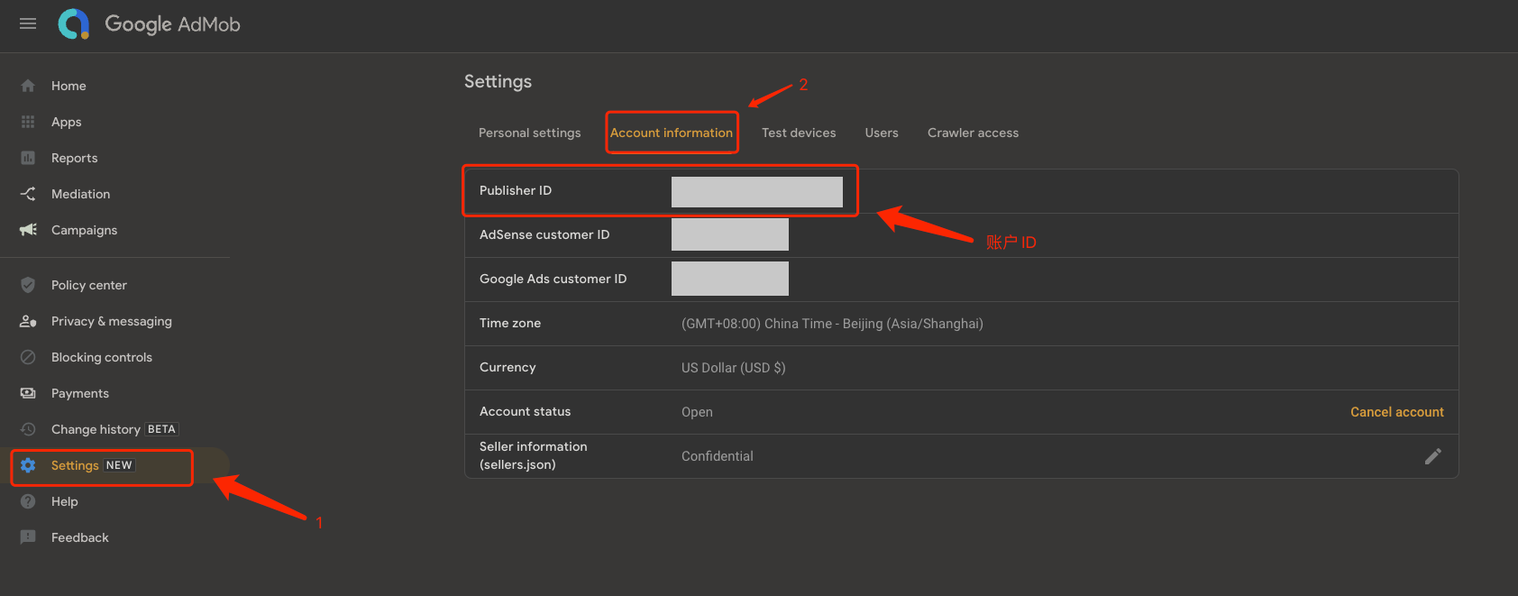
Task: Click the Cancel account link
Action: [1396, 412]
